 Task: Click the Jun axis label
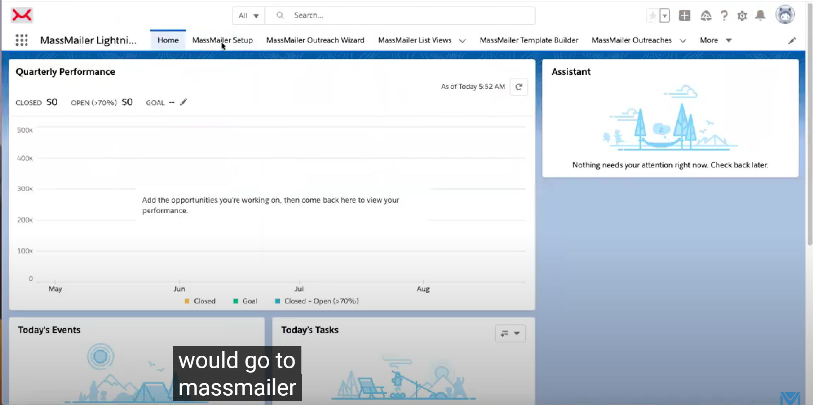coord(179,289)
